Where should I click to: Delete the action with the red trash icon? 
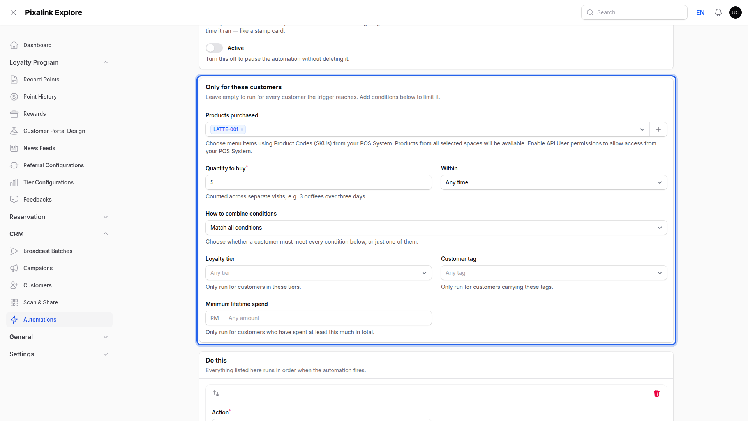coord(657,393)
